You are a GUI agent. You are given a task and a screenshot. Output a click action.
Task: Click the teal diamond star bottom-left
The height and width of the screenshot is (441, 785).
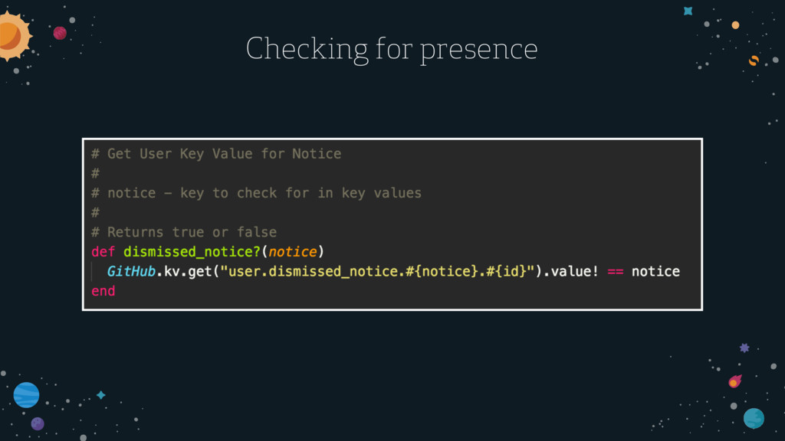tap(101, 395)
